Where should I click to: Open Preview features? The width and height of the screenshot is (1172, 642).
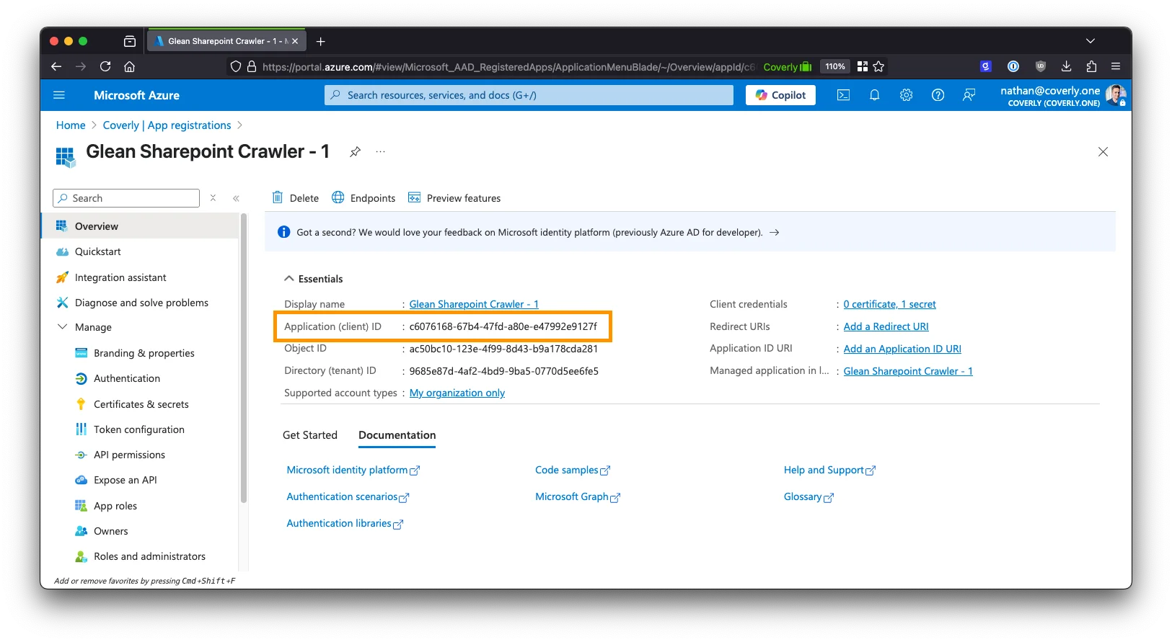point(454,198)
